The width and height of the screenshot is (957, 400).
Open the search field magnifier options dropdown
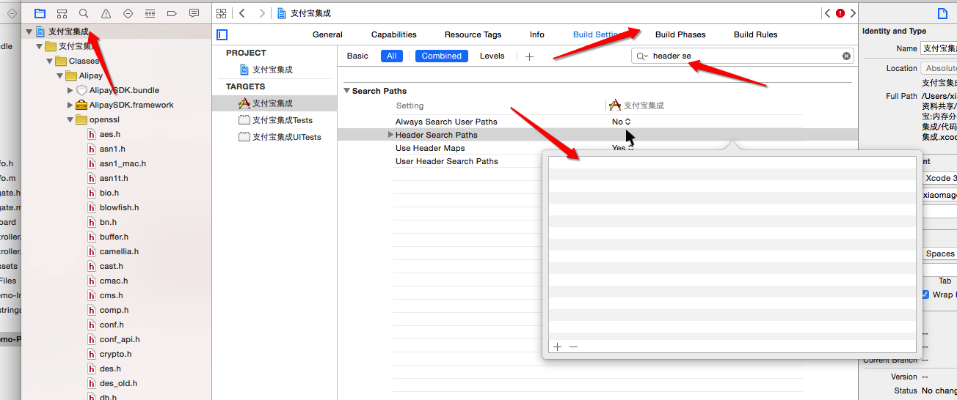click(642, 56)
